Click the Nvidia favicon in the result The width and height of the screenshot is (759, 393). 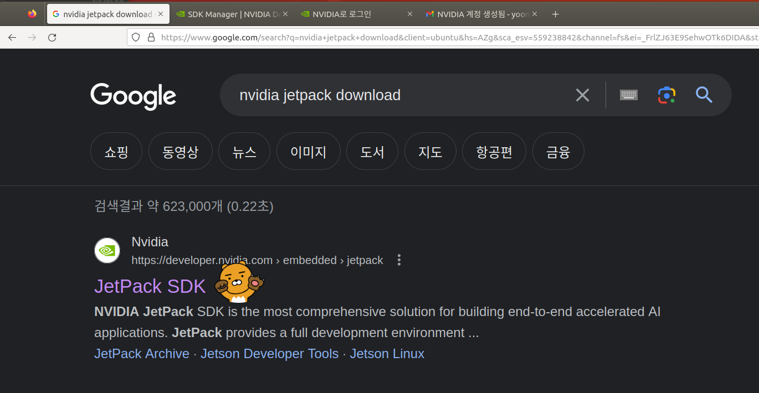(107, 251)
